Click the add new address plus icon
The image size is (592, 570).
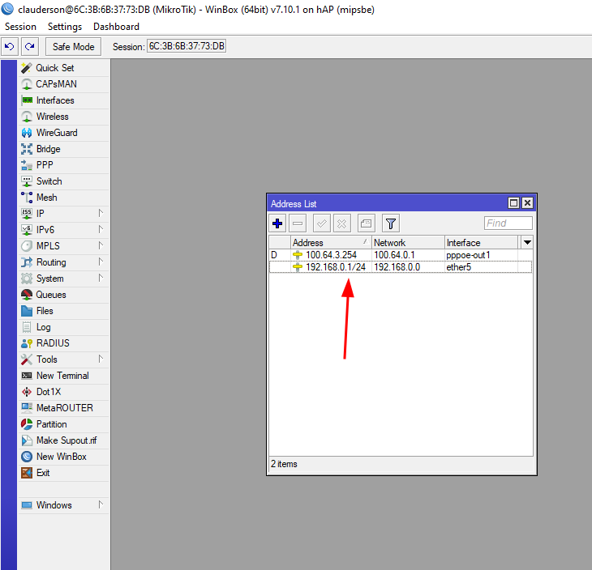(x=277, y=223)
